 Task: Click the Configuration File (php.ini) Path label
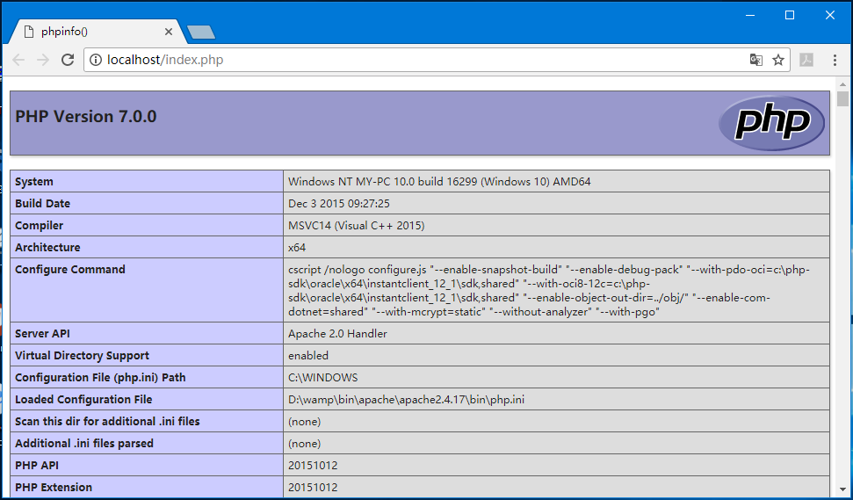(x=100, y=378)
